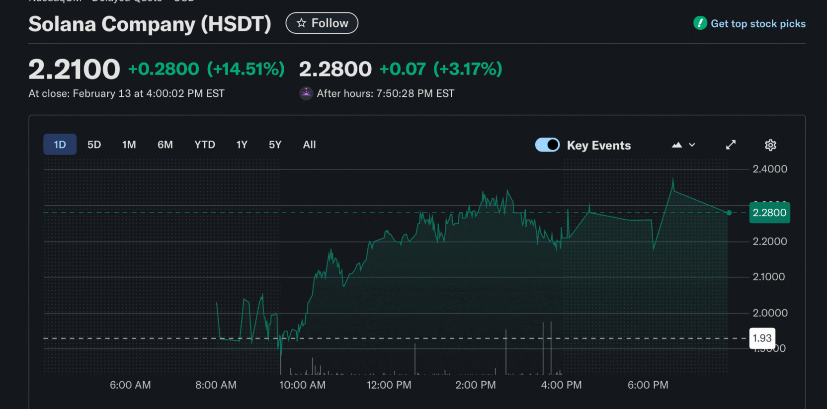This screenshot has height=409, width=827.
Task: Open chart settings gear
Action: (x=770, y=145)
